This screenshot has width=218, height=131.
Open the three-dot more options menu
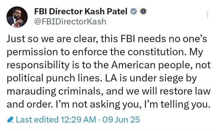click(x=207, y=15)
